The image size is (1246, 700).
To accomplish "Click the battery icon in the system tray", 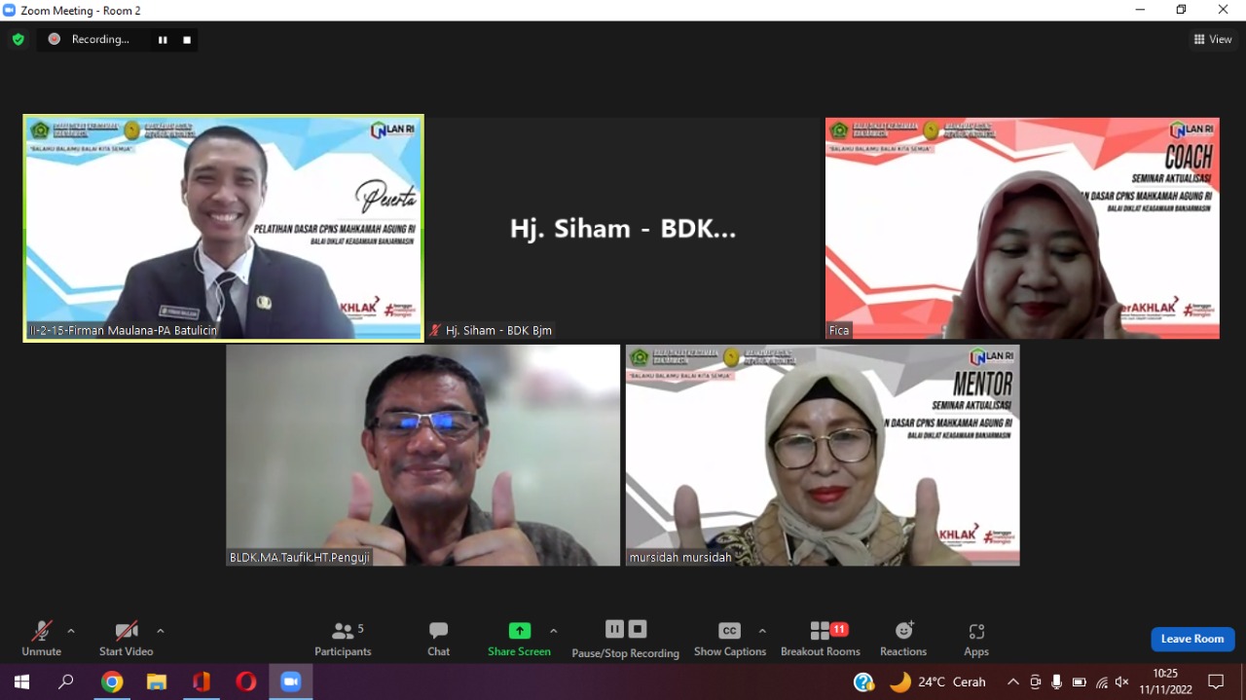I will pyautogui.click(x=1080, y=682).
